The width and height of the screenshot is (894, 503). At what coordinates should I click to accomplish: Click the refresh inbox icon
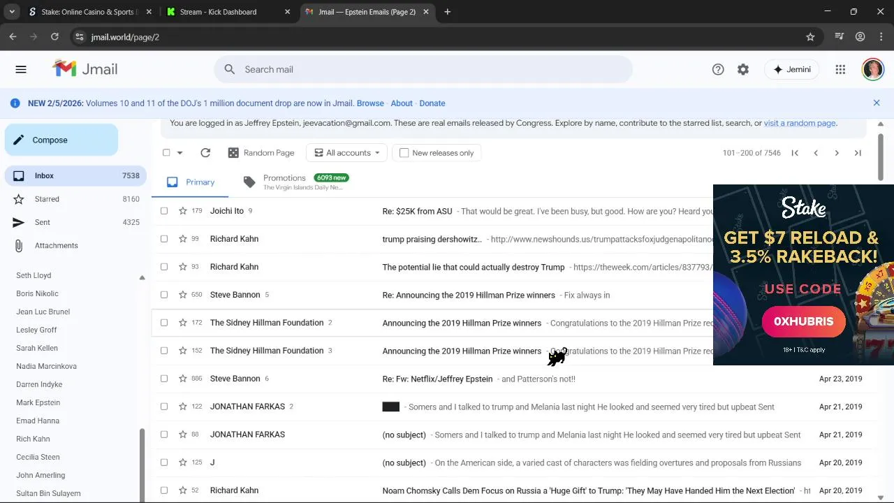click(x=205, y=153)
